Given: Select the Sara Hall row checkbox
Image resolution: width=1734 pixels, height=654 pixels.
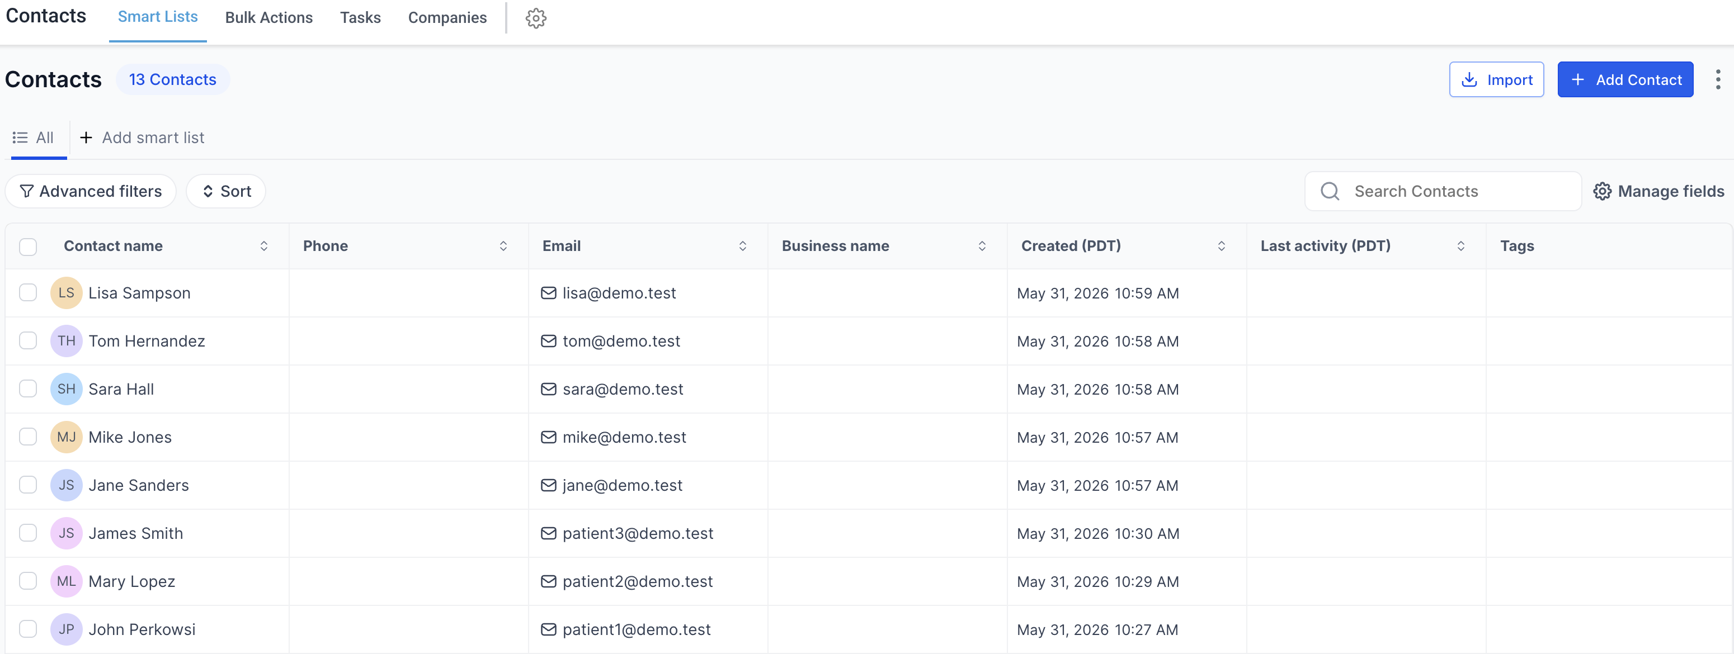Looking at the screenshot, I should (27, 389).
